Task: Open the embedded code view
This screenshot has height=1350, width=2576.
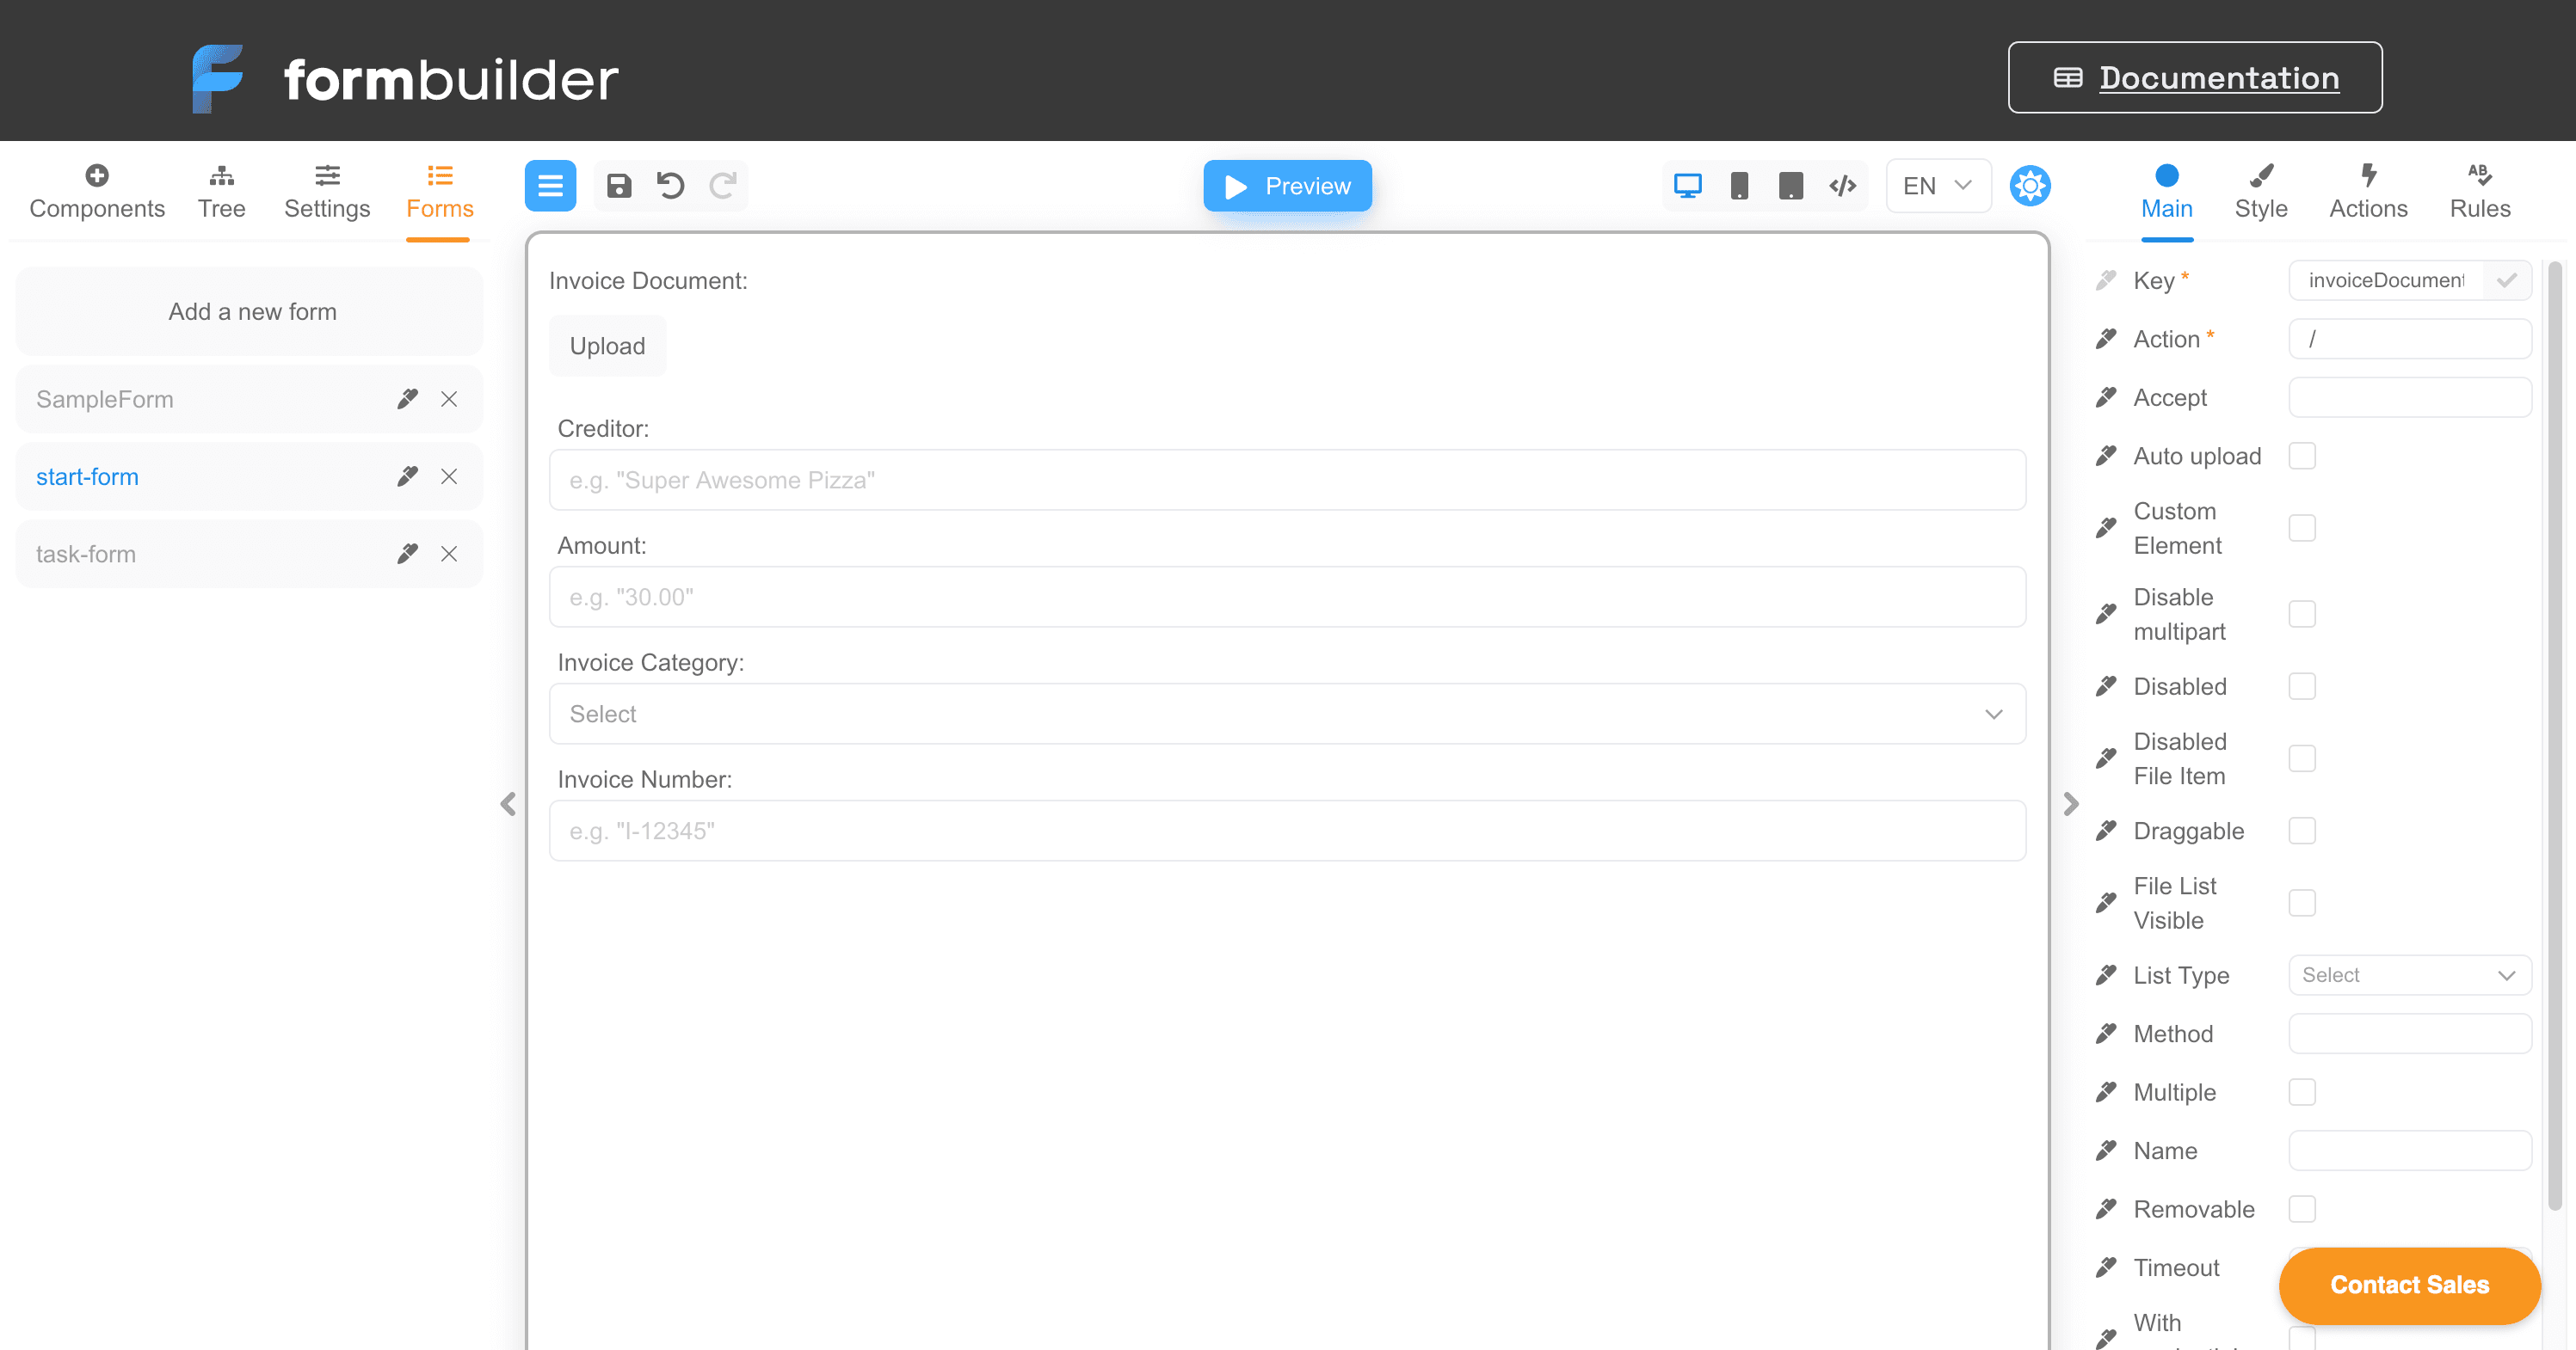Action: (x=1842, y=185)
